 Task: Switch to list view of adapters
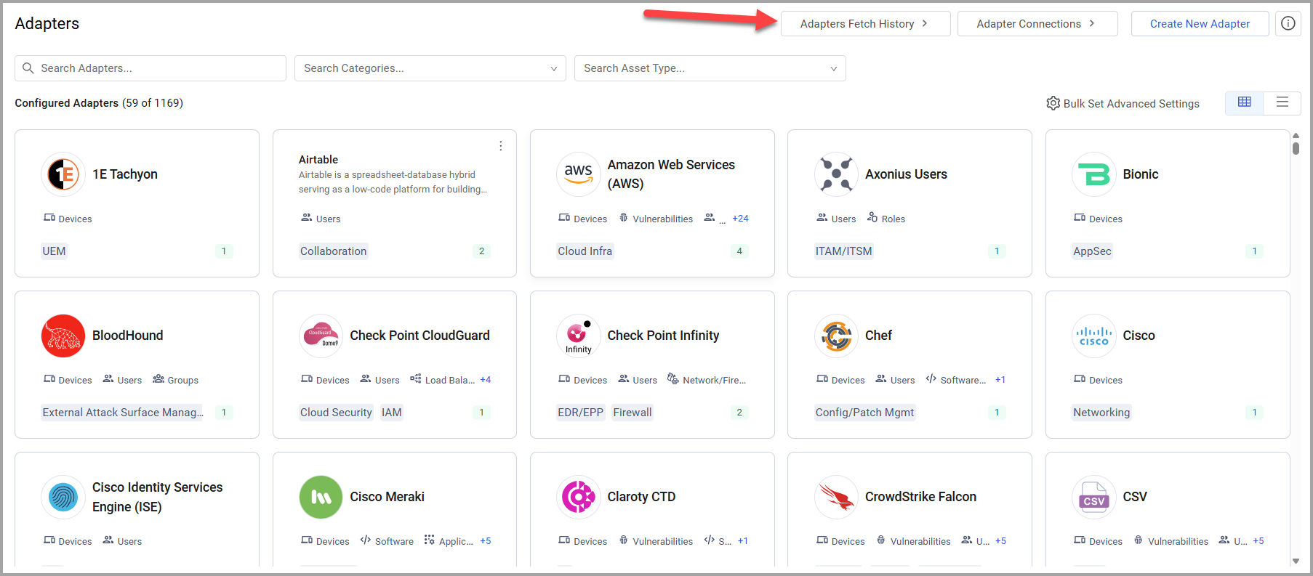coord(1282,102)
